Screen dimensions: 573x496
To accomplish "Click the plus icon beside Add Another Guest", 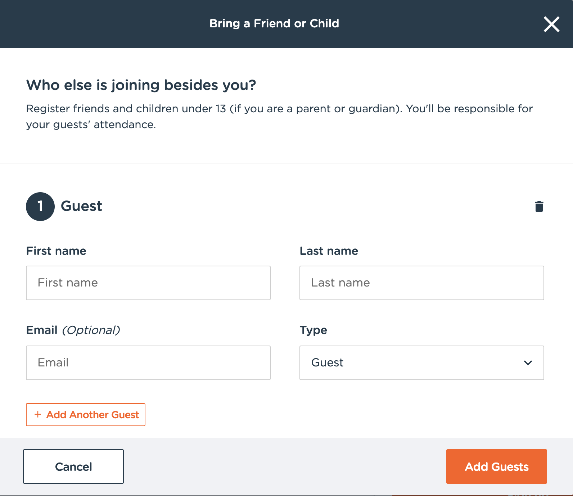I will click(38, 414).
